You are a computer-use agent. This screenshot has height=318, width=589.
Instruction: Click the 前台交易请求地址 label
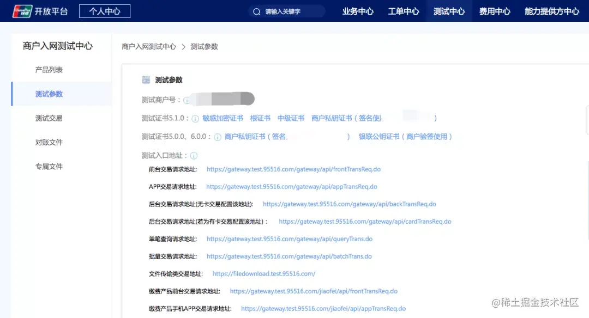(x=173, y=169)
